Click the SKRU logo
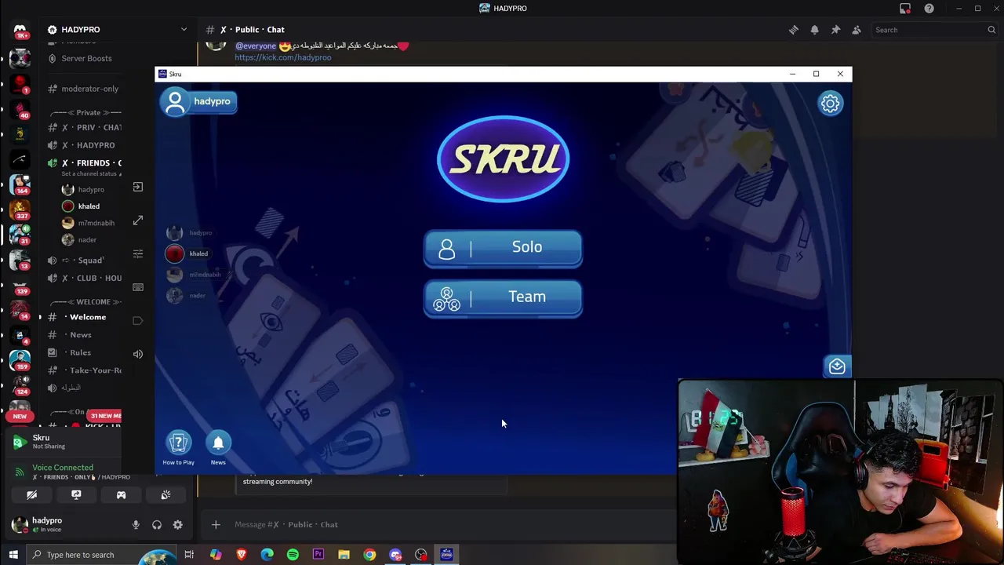This screenshot has height=565, width=1004. (x=503, y=159)
